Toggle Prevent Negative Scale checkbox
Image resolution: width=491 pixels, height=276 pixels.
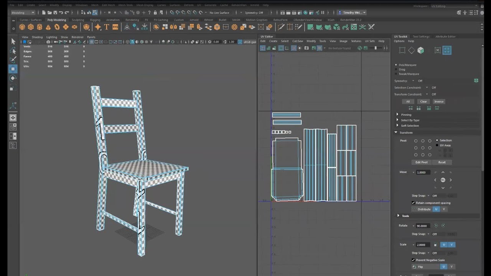[x=413, y=260]
